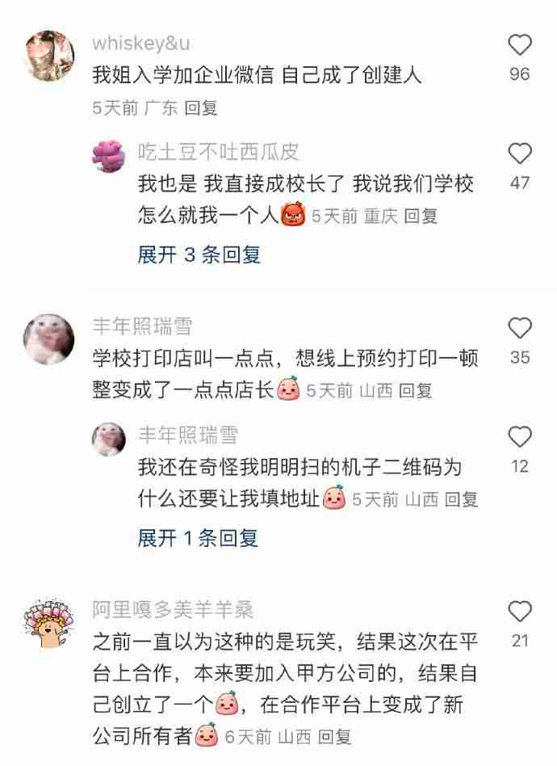Screen dimensions: 557x766
Task: Tap heart on 吃土豆不吐西瓜皮's reply
Action: pyautogui.click(x=519, y=154)
